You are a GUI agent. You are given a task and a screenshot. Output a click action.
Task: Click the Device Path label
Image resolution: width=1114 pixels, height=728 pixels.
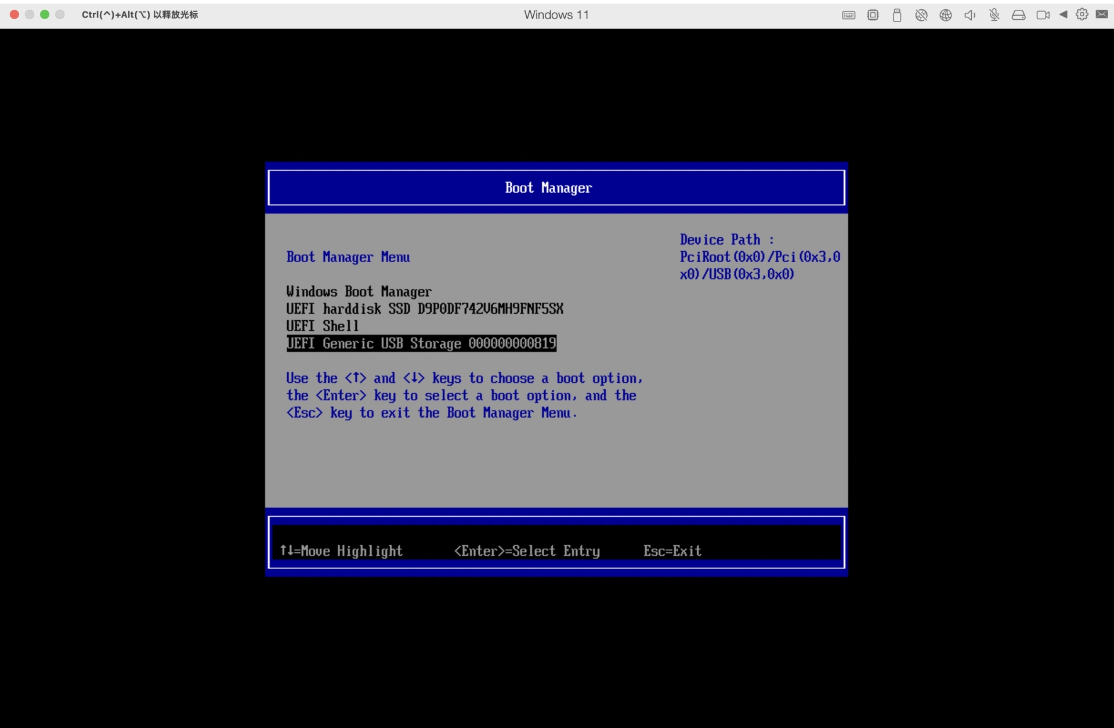pos(726,240)
